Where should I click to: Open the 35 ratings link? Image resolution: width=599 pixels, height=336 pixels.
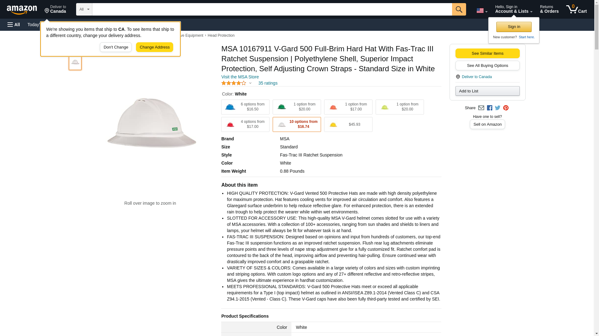point(268,83)
